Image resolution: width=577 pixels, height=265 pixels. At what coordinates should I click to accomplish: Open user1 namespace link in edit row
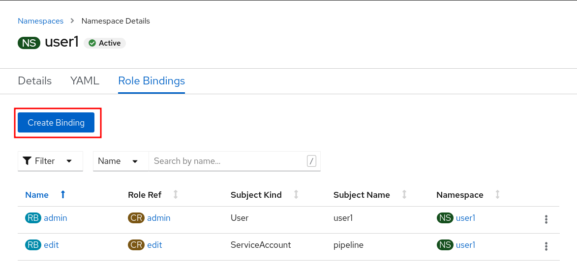tap(465, 245)
